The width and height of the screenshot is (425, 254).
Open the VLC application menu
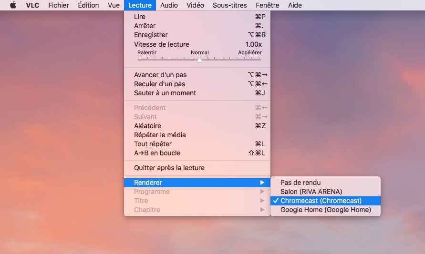click(32, 5)
